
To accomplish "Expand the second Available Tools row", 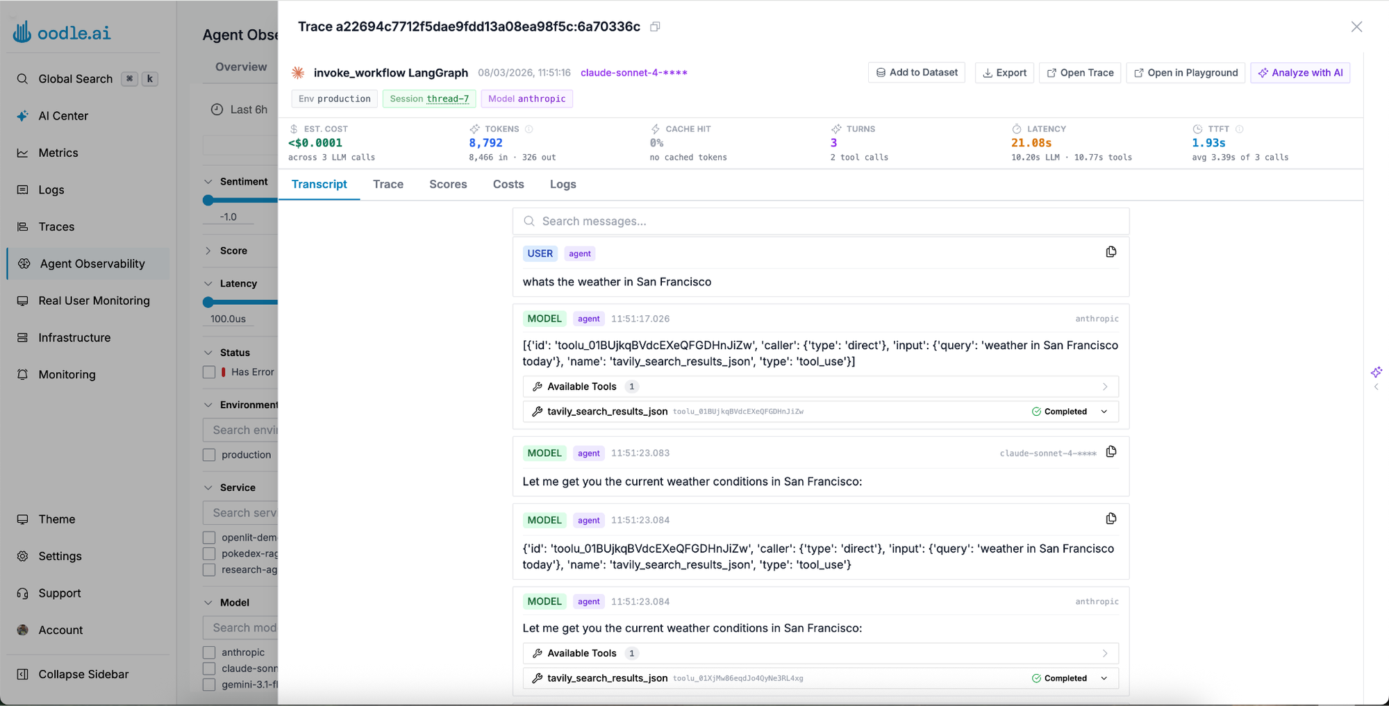I will (820, 653).
